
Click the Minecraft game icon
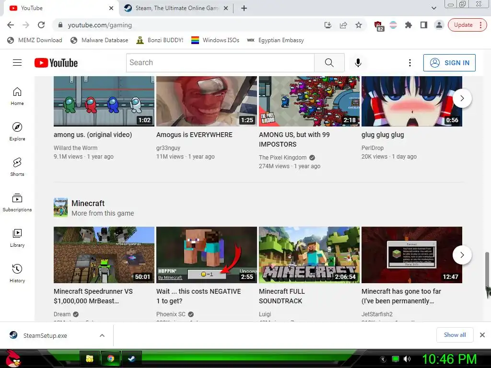click(x=60, y=207)
